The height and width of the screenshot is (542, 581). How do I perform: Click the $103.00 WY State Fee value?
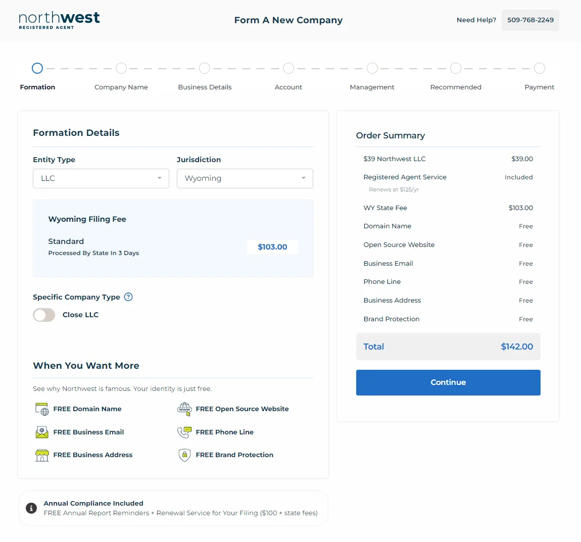tap(520, 208)
